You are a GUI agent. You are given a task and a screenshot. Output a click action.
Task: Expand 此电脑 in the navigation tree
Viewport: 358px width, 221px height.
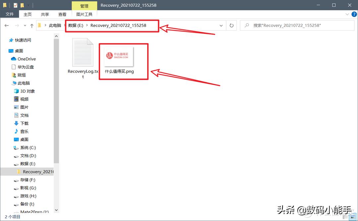(x=9, y=83)
